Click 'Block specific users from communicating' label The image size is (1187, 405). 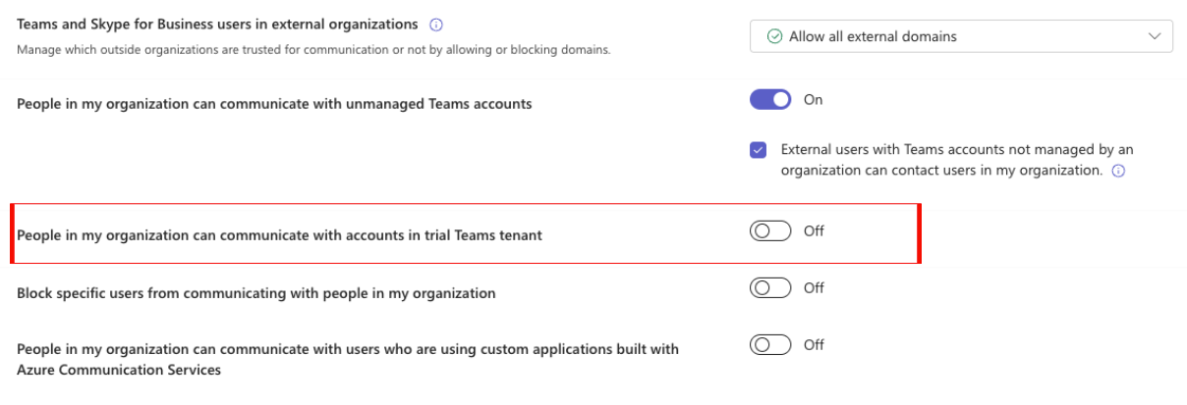click(x=256, y=293)
